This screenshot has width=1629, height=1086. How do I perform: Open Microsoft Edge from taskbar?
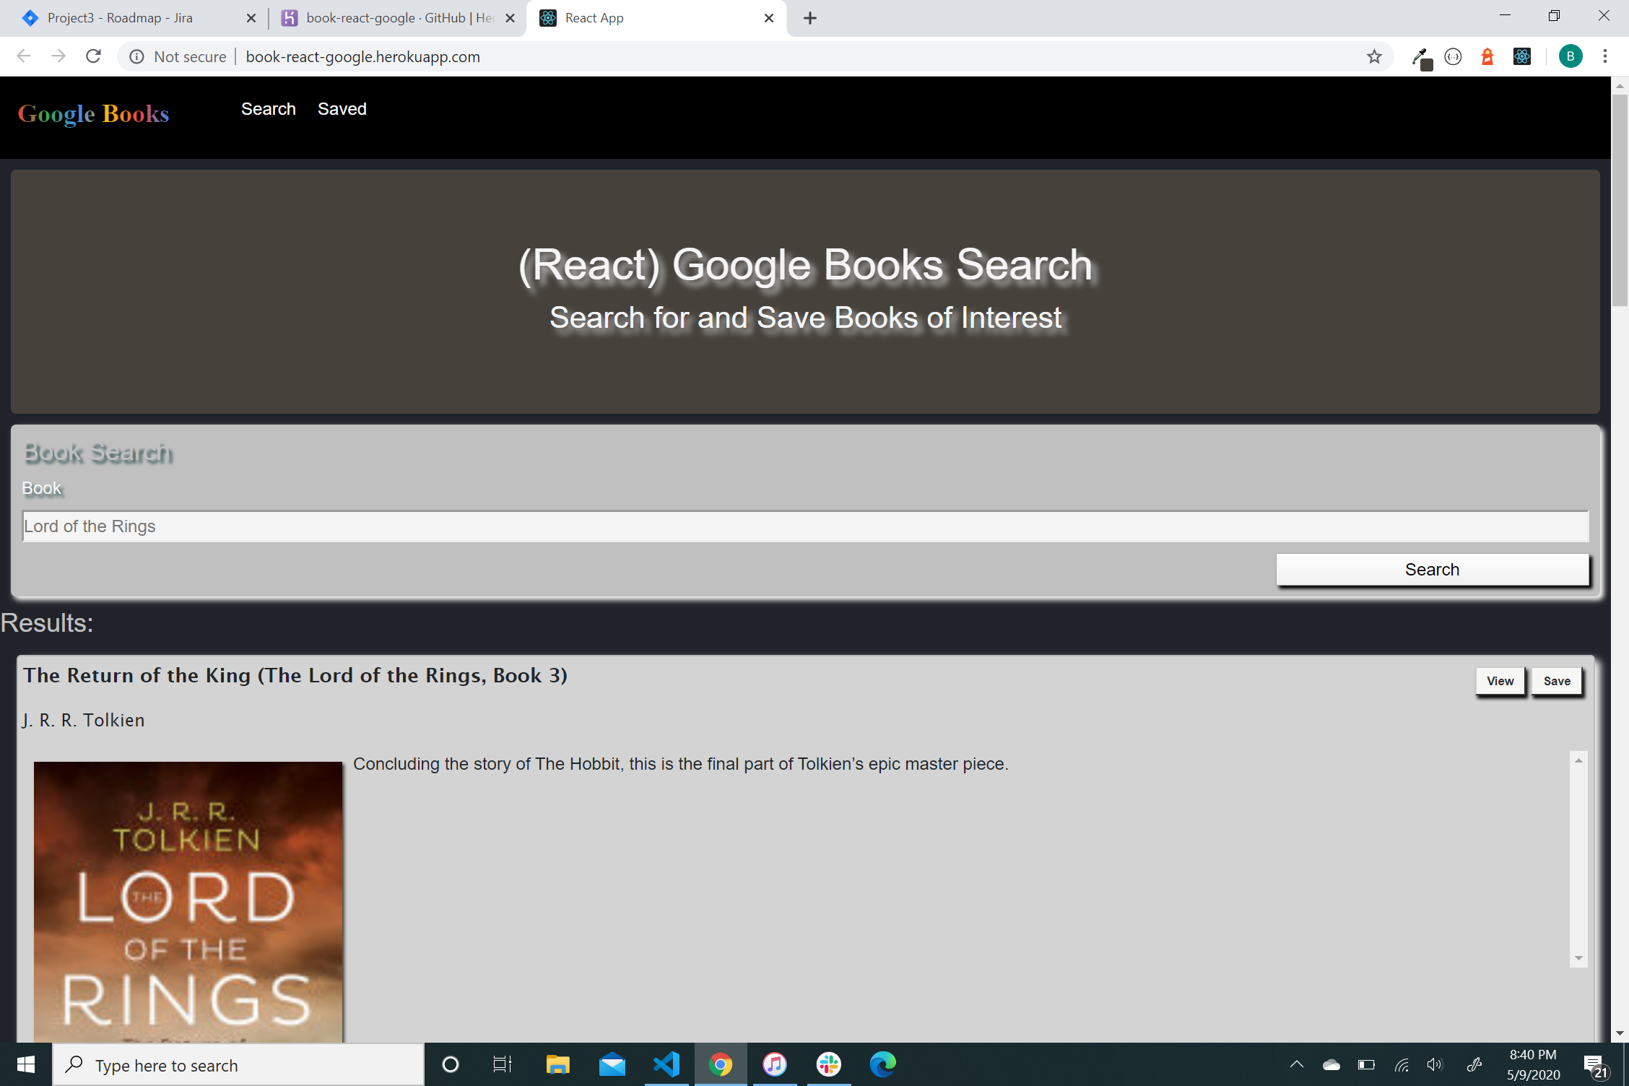tap(883, 1064)
